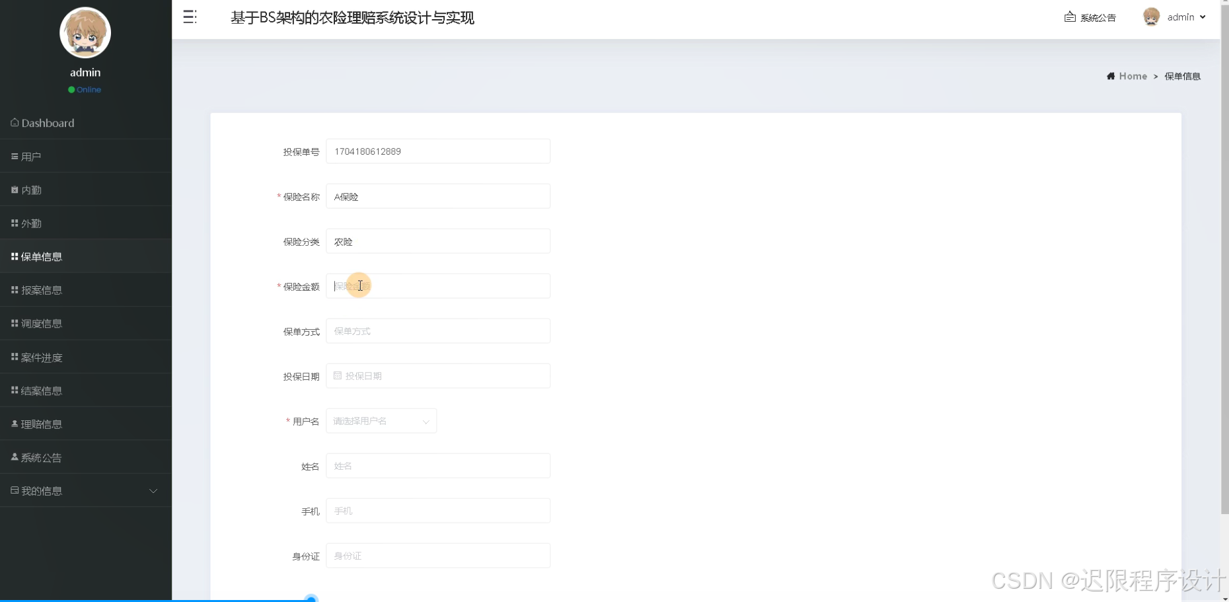This screenshot has width=1229, height=602.
Task: Click the grid icon beside sidebar 保单信息
Action: click(15, 256)
